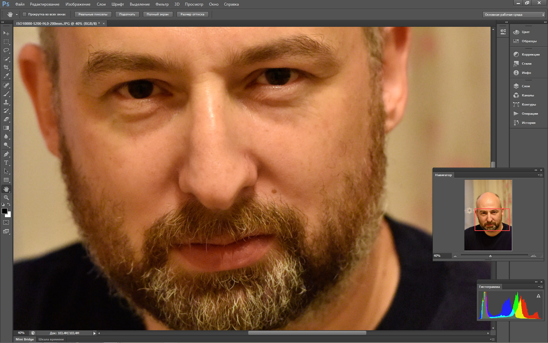
Task: Open the Слои (Layers) panel
Action: coord(525,86)
